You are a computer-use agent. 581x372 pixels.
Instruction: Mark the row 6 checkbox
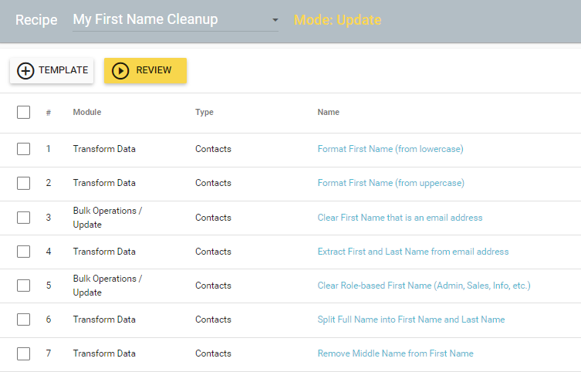click(23, 320)
